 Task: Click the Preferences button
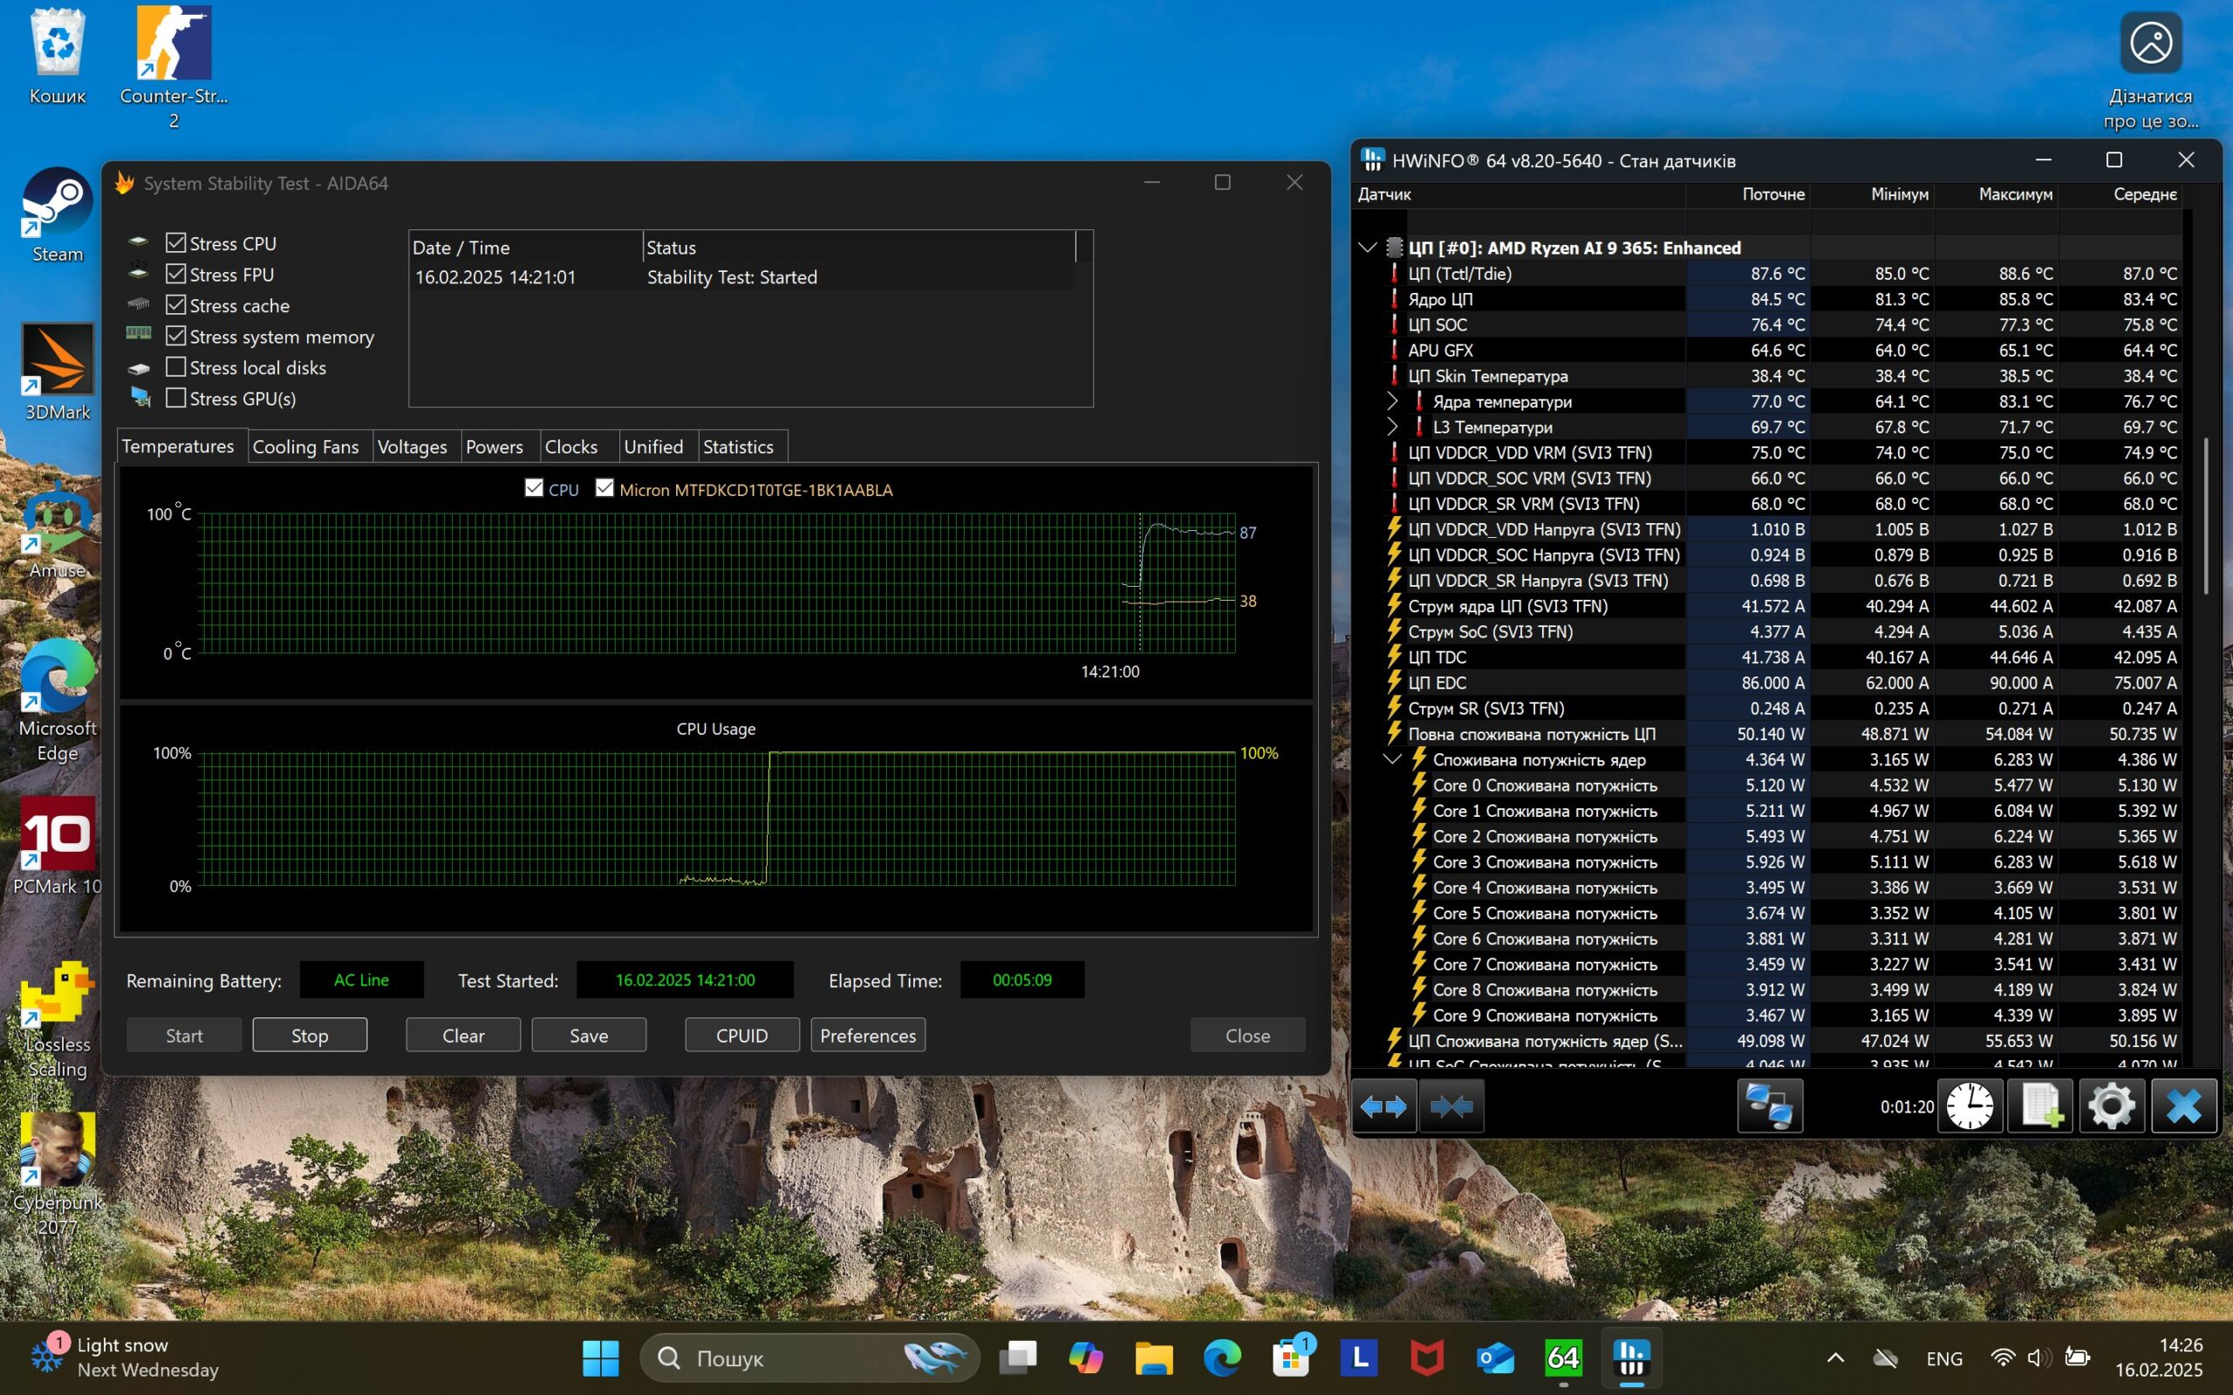click(867, 1035)
